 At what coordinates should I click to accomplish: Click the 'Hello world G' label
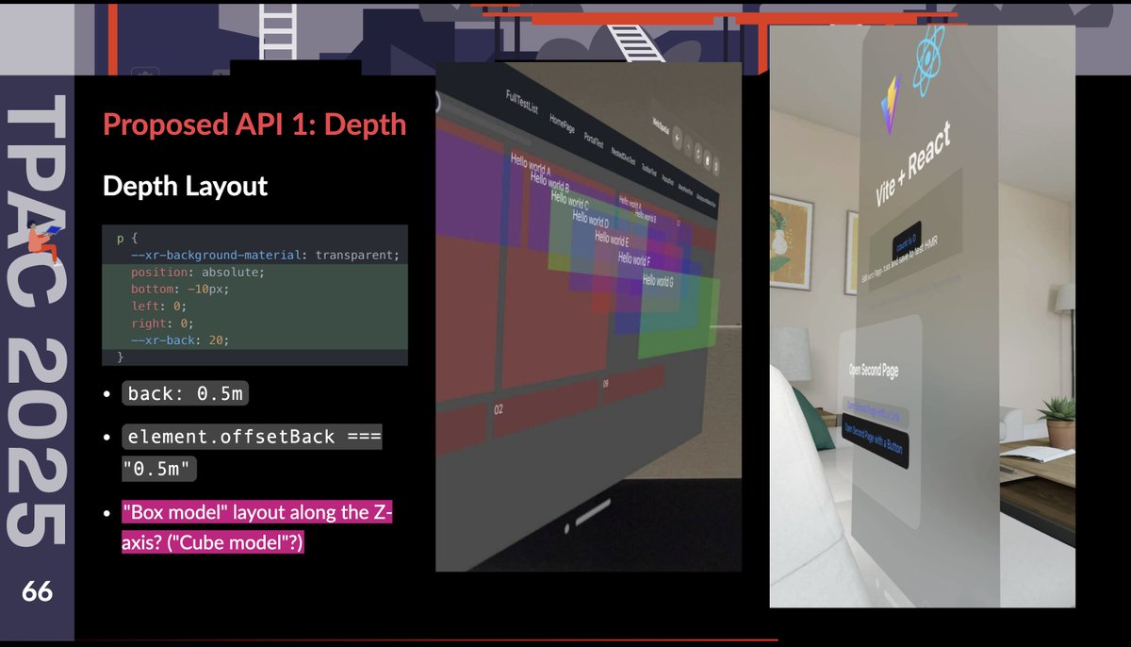pos(658,280)
